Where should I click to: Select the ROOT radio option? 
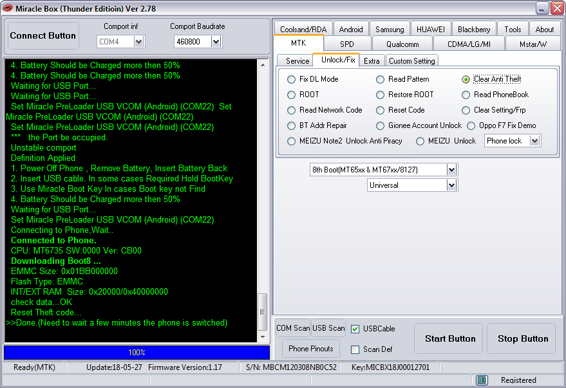pos(291,95)
